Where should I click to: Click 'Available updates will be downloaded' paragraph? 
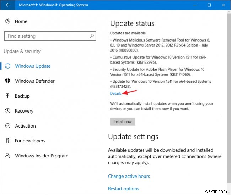(x=165, y=156)
